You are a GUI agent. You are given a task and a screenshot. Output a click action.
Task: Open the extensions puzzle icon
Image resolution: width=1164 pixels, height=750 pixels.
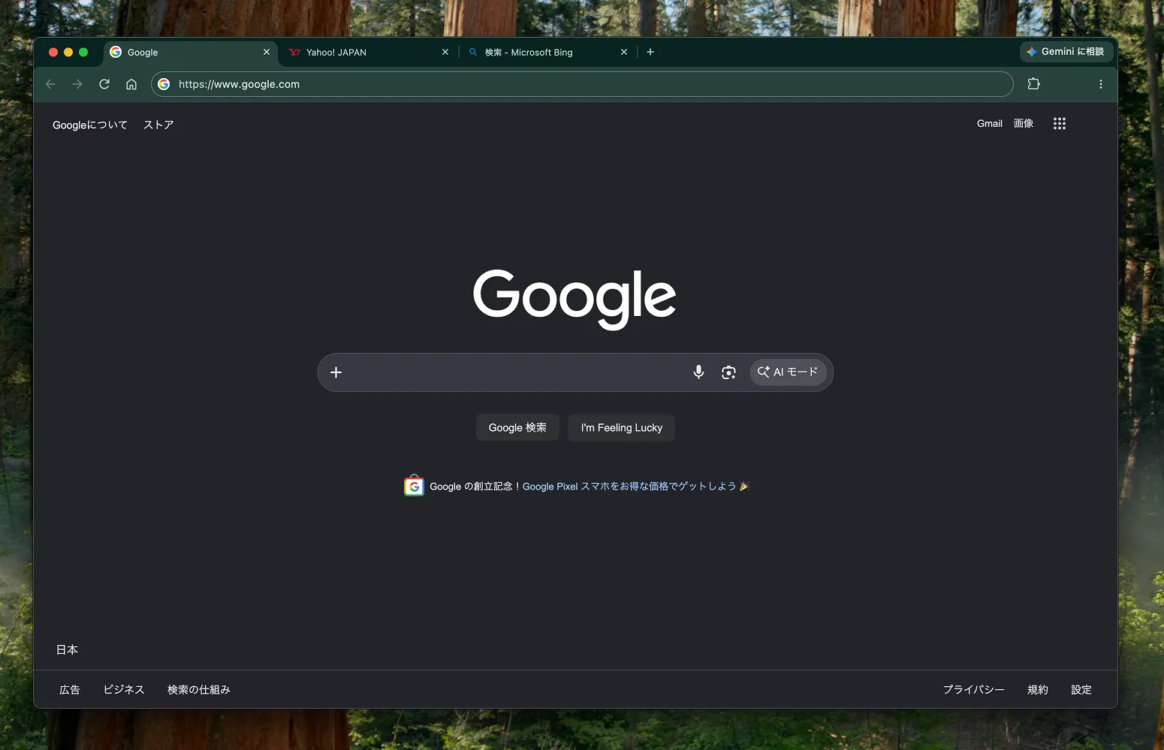click(1034, 84)
